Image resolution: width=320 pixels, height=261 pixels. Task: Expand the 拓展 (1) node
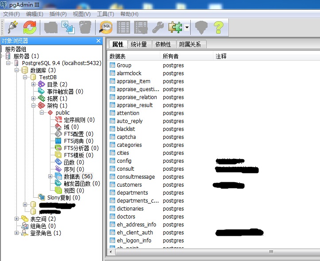point(33,98)
